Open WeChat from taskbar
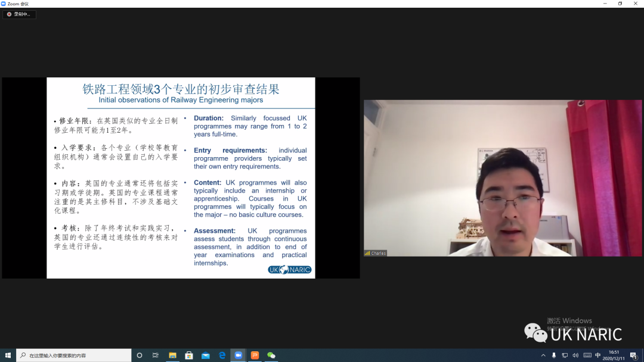Image resolution: width=644 pixels, height=362 pixels. pos(271,355)
